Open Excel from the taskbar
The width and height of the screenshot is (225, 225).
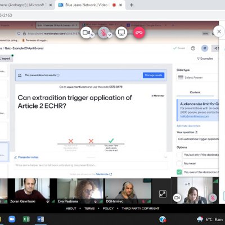click(x=26, y=219)
